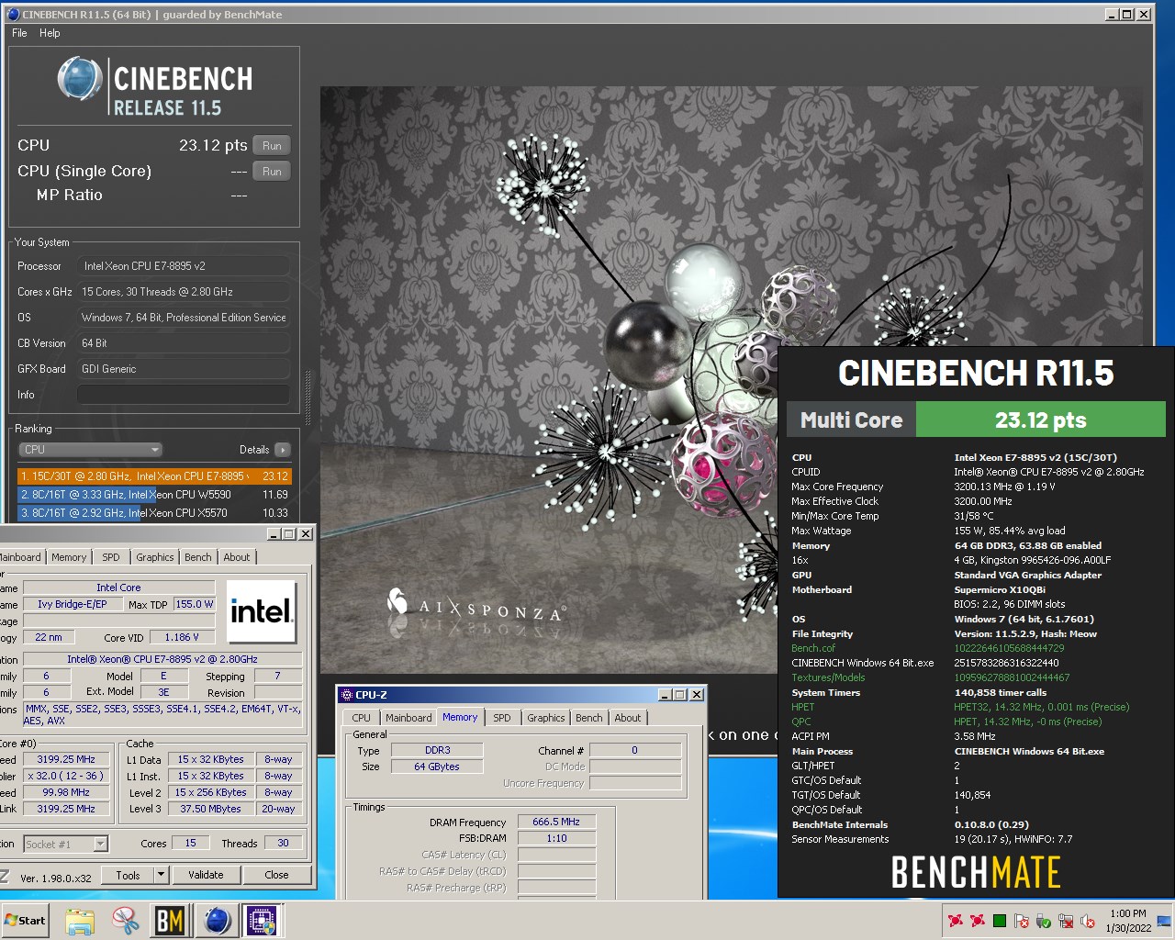
Task: Open the taskbar clock showing 1:00 PM
Action: (1127, 921)
